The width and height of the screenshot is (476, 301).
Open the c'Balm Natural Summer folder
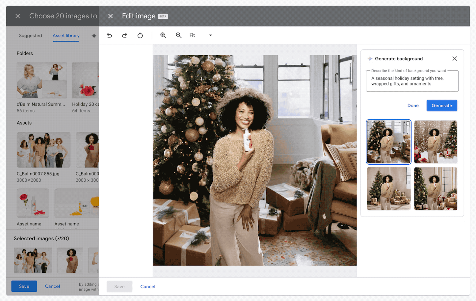pos(42,80)
